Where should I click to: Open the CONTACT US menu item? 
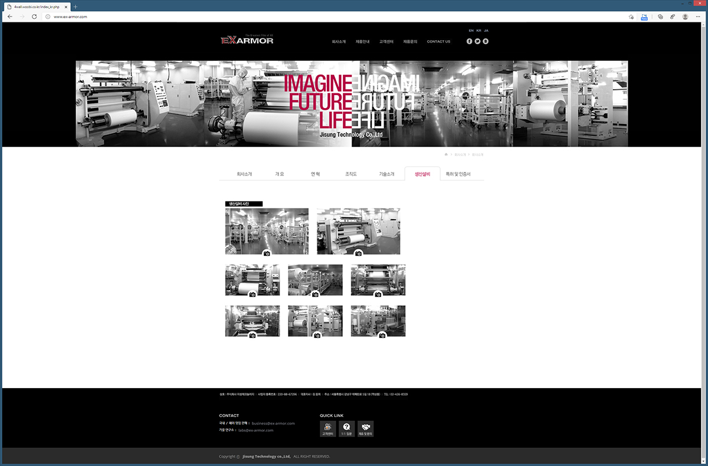pos(438,42)
